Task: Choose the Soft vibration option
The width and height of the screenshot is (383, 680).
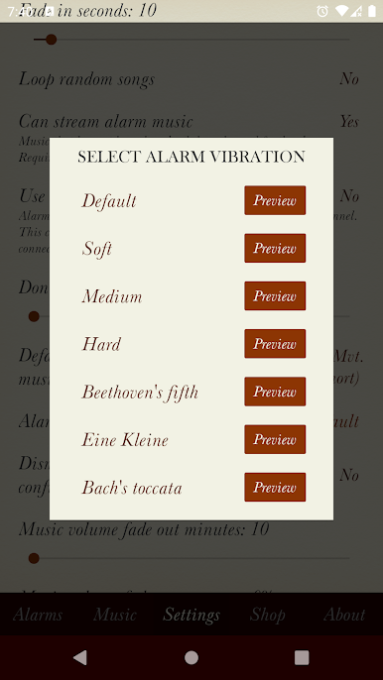Action: coord(97,249)
